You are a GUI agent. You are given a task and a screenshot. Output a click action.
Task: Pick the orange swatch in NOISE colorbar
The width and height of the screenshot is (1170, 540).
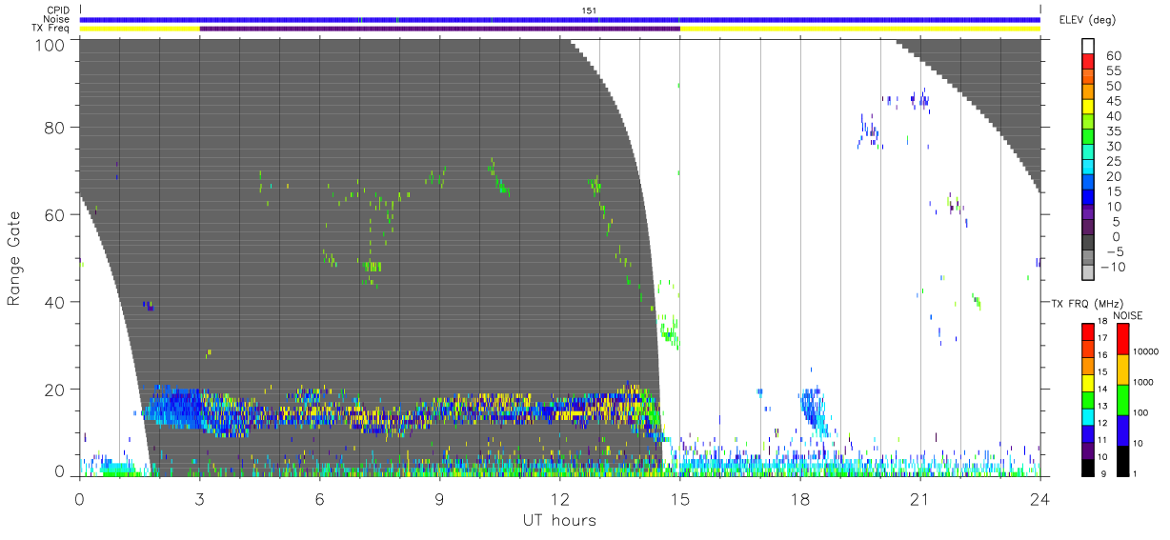point(1122,370)
